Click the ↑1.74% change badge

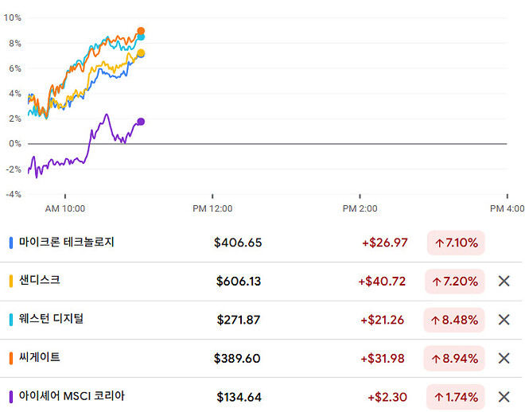click(456, 397)
